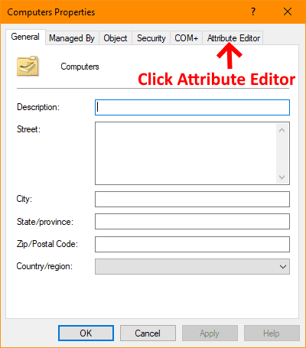
Task: Select the State/province field
Action: click(192, 221)
